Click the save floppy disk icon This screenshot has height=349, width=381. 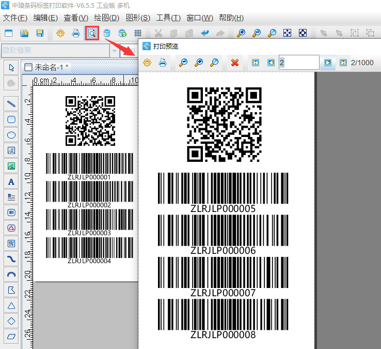point(40,33)
